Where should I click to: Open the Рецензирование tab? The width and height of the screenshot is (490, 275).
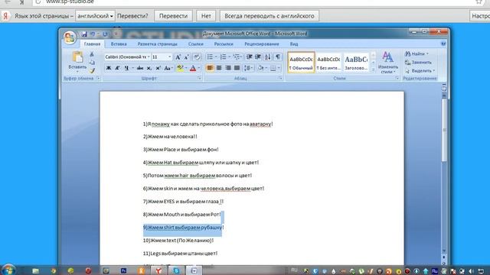coord(262,44)
